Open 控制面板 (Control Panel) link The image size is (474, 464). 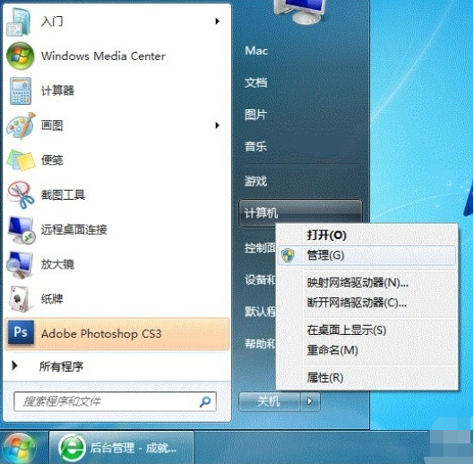[260, 248]
